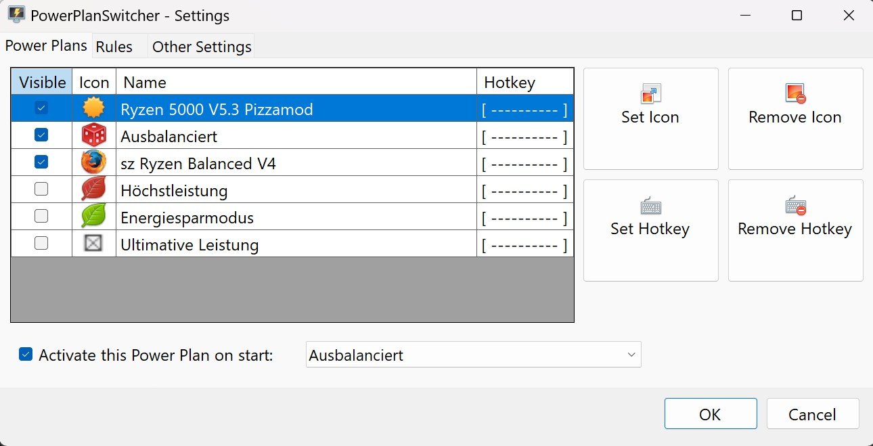
Task: Click the green leaf icon for Energiesparmodus
Action: [x=93, y=217]
